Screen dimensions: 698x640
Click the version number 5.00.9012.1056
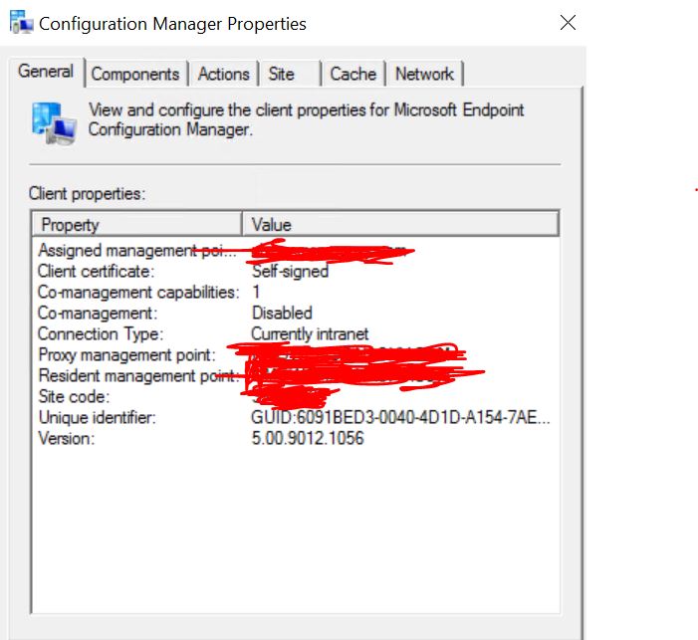click(x=308, y=439)
